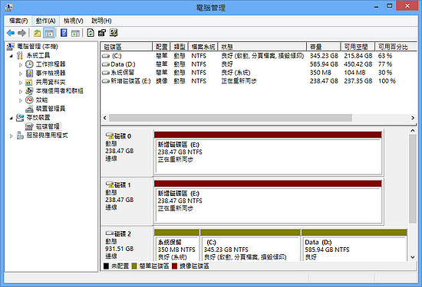Select the 新增磁碟區 (E:) partition on 磁碟 0
This screenshot has height=287, width=422.
pyautogui.click(x=268, y=153)
